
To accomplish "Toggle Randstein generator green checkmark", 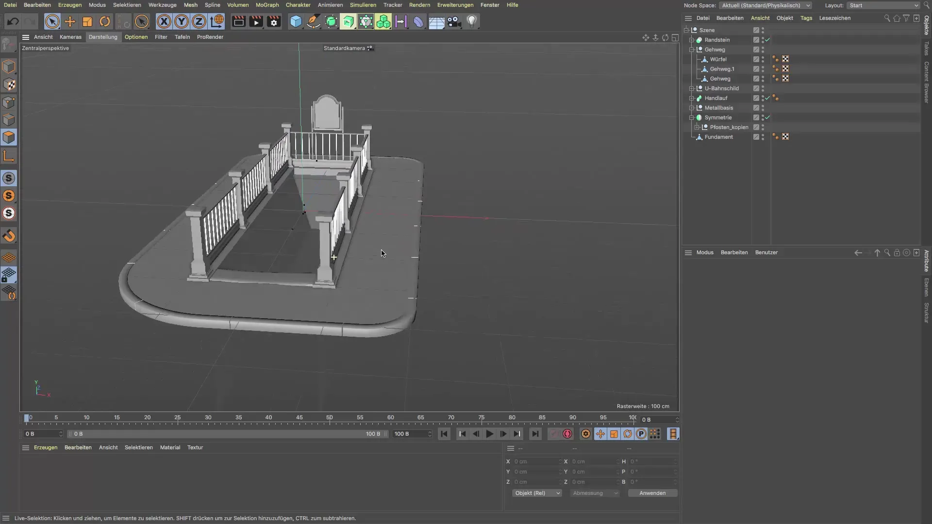I will click(x=767, y=40).
